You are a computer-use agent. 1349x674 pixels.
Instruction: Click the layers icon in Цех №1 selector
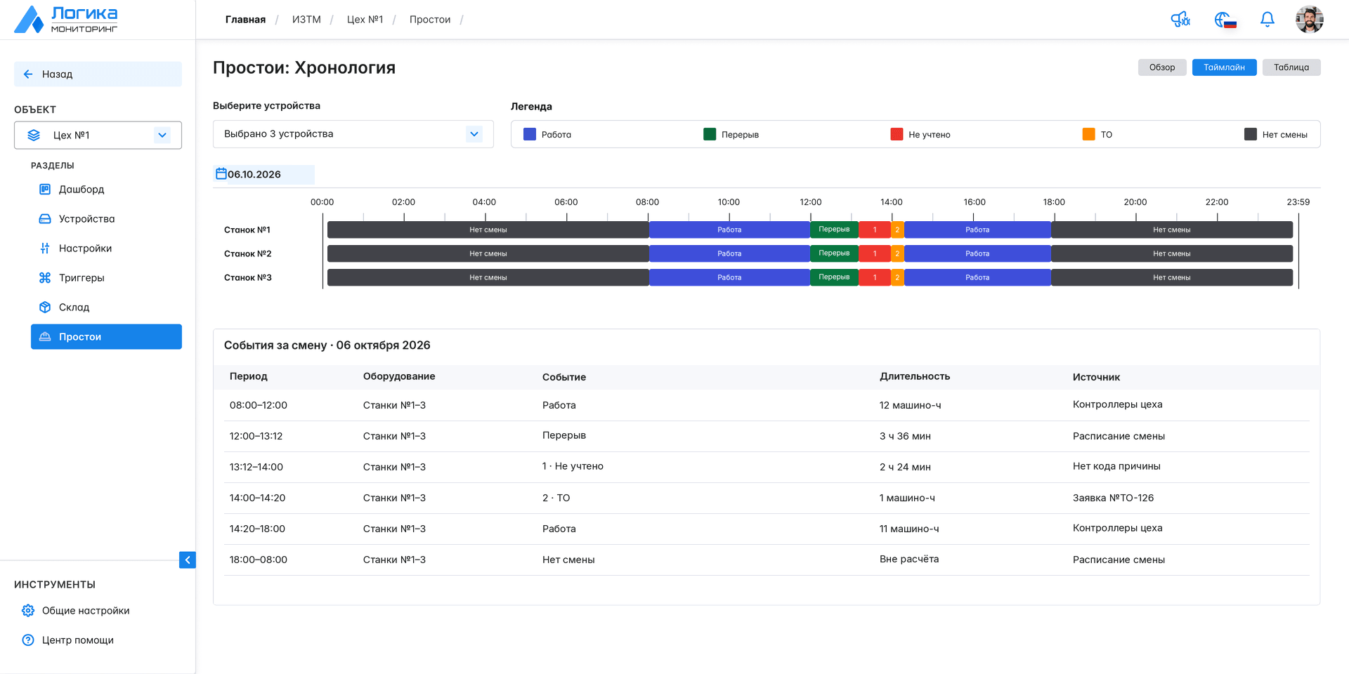[x=34, y=136]
